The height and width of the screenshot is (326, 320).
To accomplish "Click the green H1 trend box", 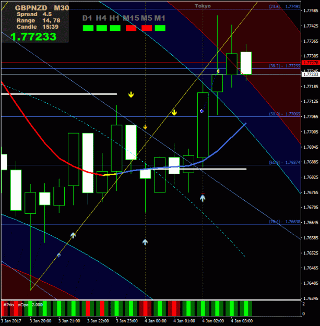I will point(115,28).
